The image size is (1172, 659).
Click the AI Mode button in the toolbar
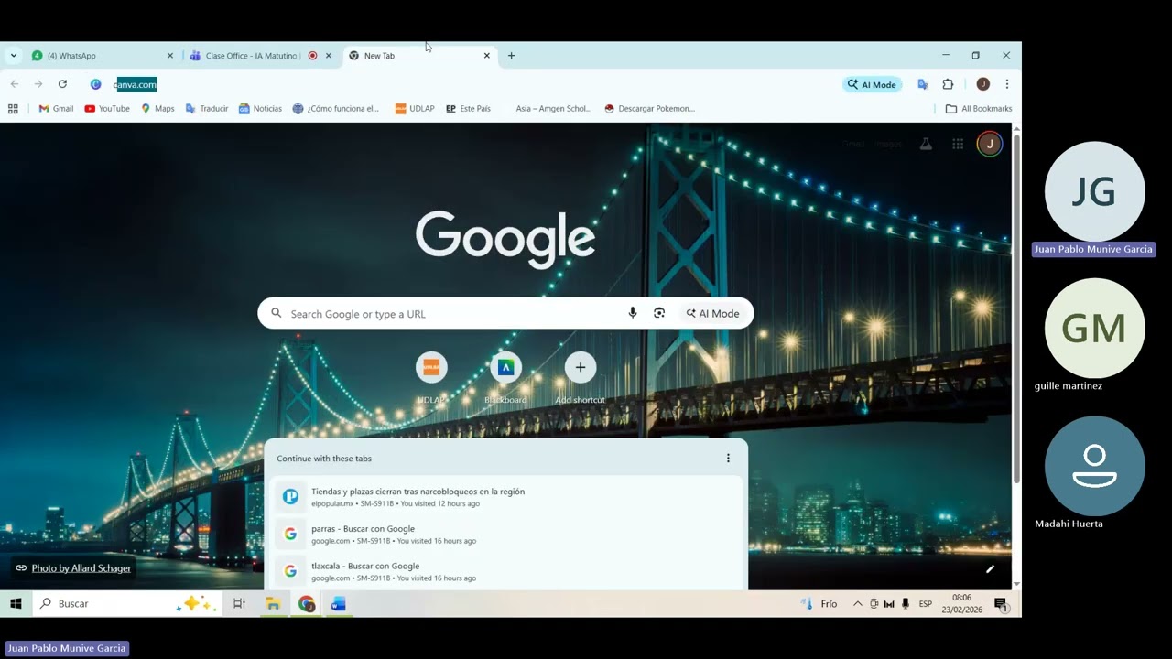(x=872, y=84)
